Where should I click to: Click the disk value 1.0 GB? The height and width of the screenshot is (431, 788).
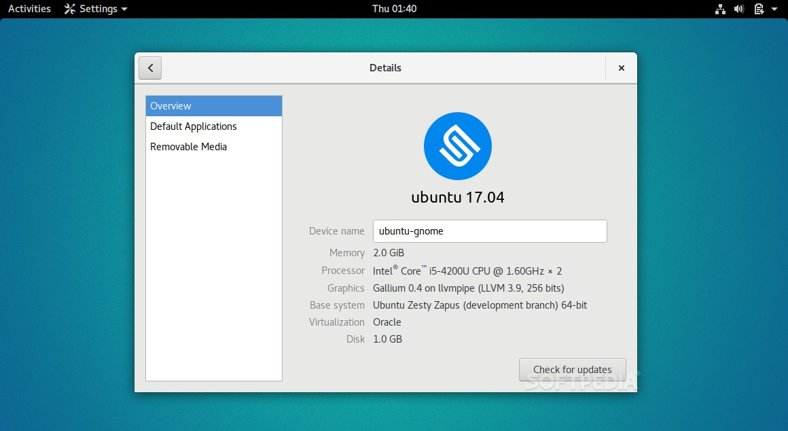(x=387, y=339)
